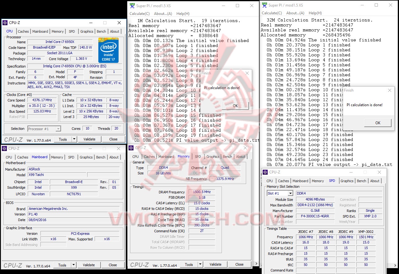Click Validate in Mainboard window
This screenshot has height=274, width=399.
(89, 265)
